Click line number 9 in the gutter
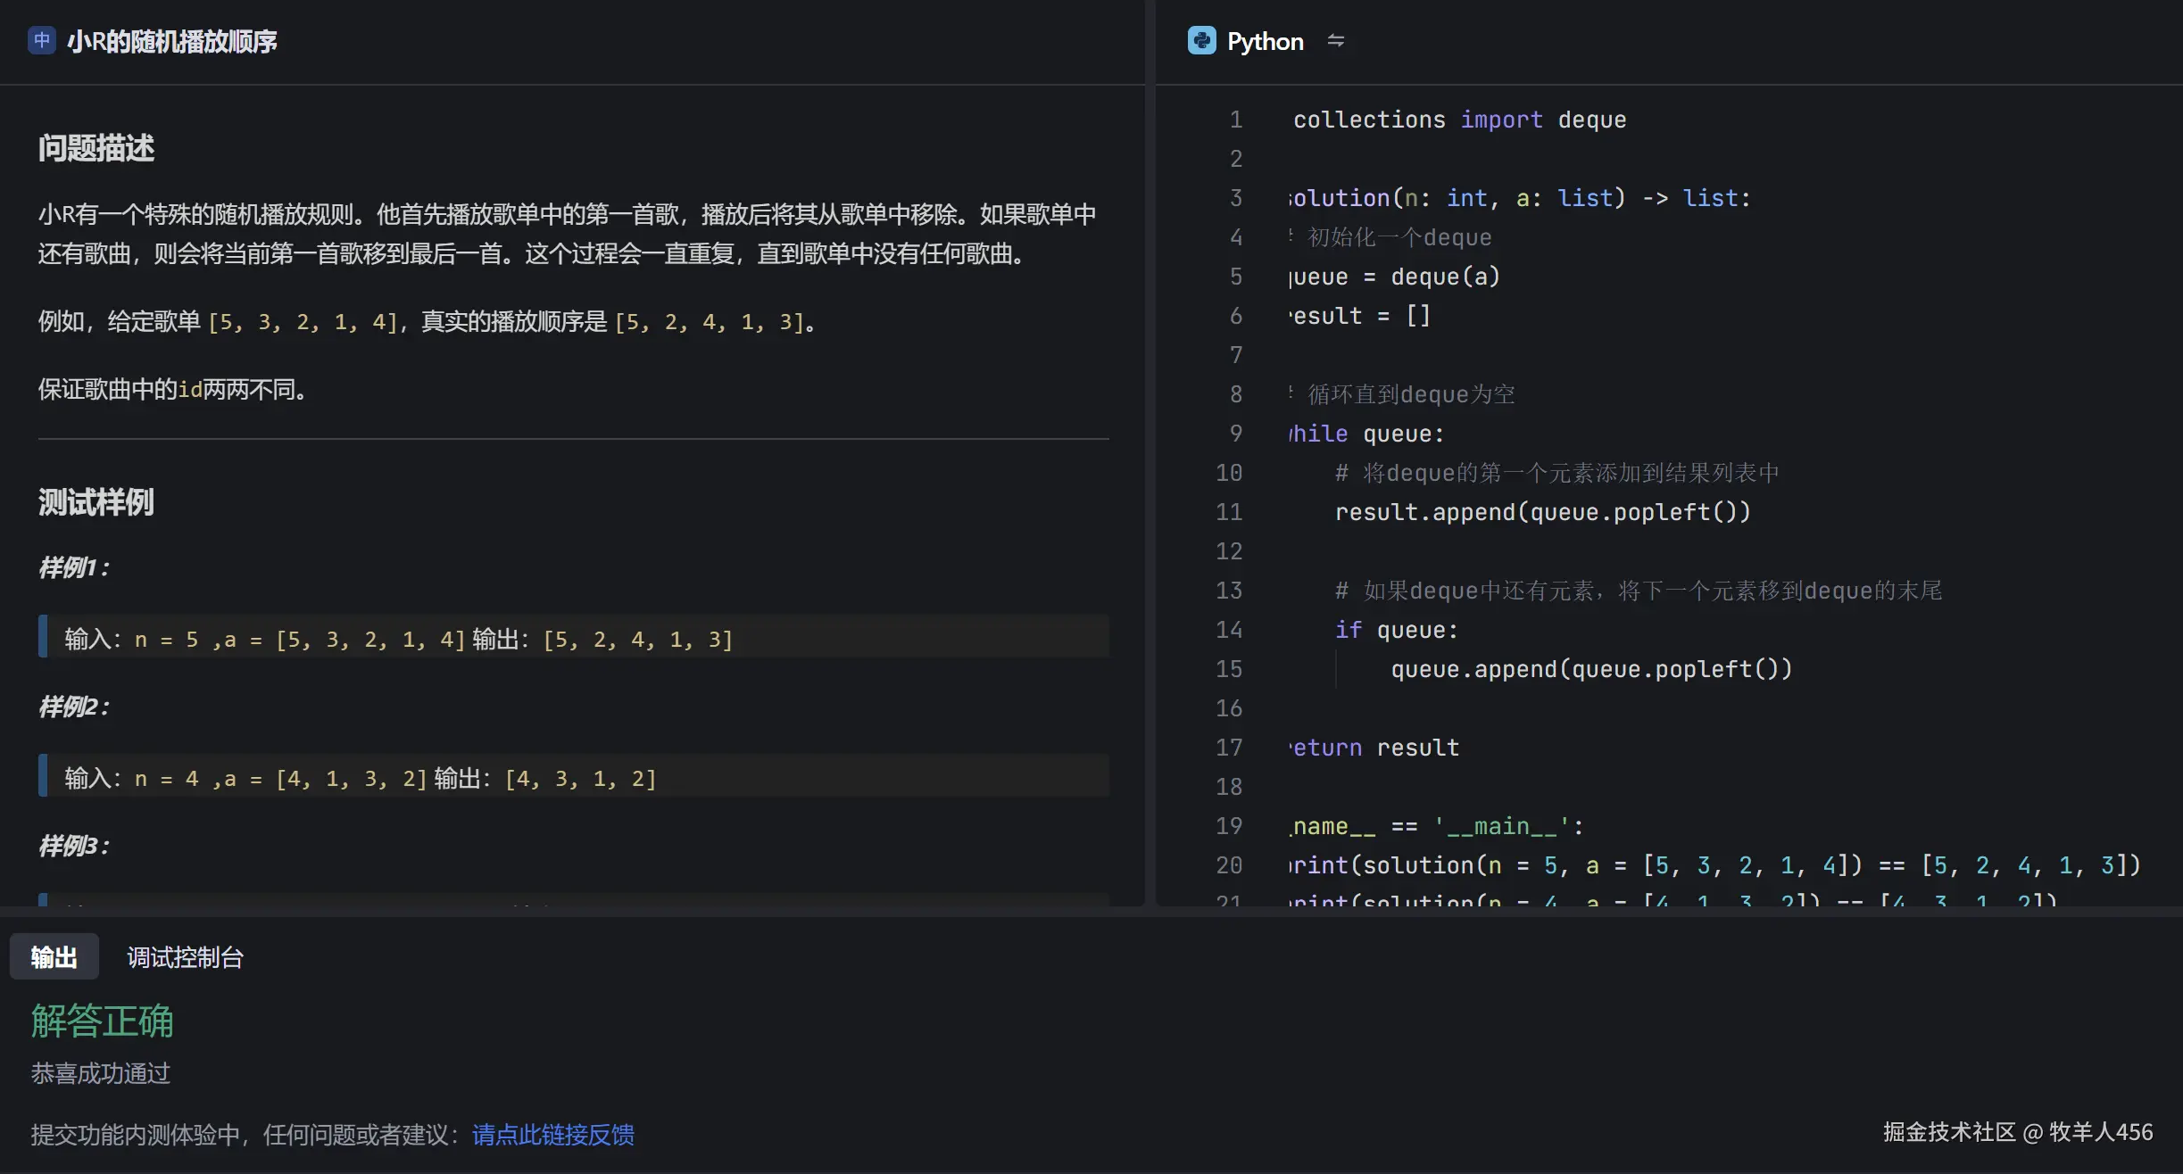 [x=1235, y=434]
